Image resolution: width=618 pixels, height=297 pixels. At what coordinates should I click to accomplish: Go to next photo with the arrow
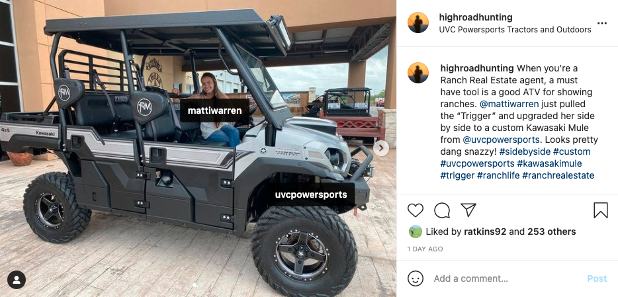tap(380, 148)
